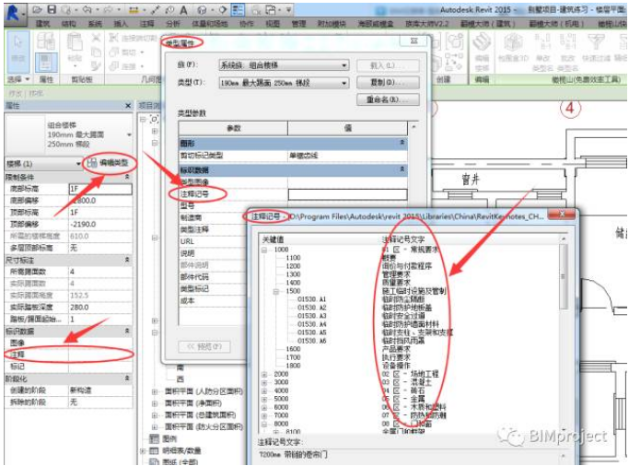Click the Properties palette icon in ribbon

[x=46, y=63]
